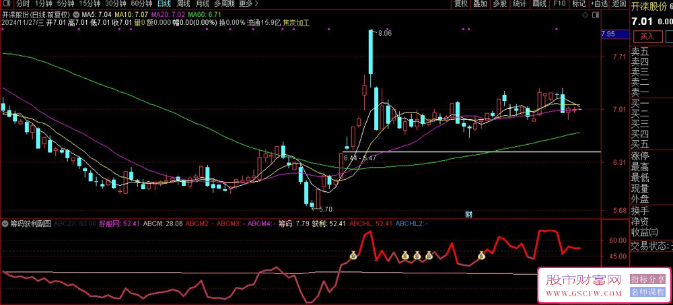Click the 统计 statistics button
The image size is (673, 305).
tap(520, 4)
